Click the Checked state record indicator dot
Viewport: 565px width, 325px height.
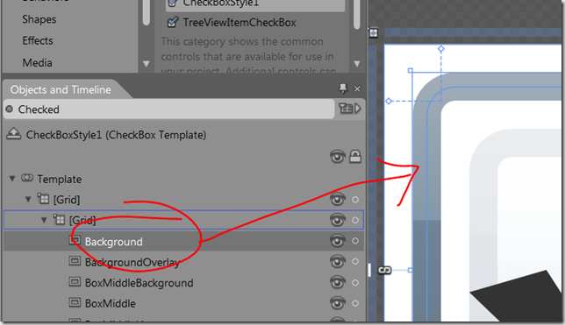[10, 109]
